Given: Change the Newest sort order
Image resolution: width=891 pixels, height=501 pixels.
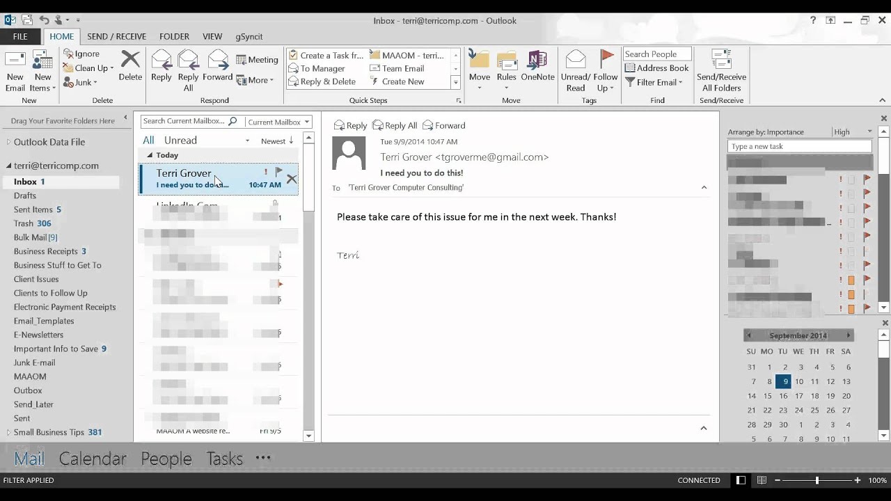Looking at the screenshot, I should tap(277, 141).
